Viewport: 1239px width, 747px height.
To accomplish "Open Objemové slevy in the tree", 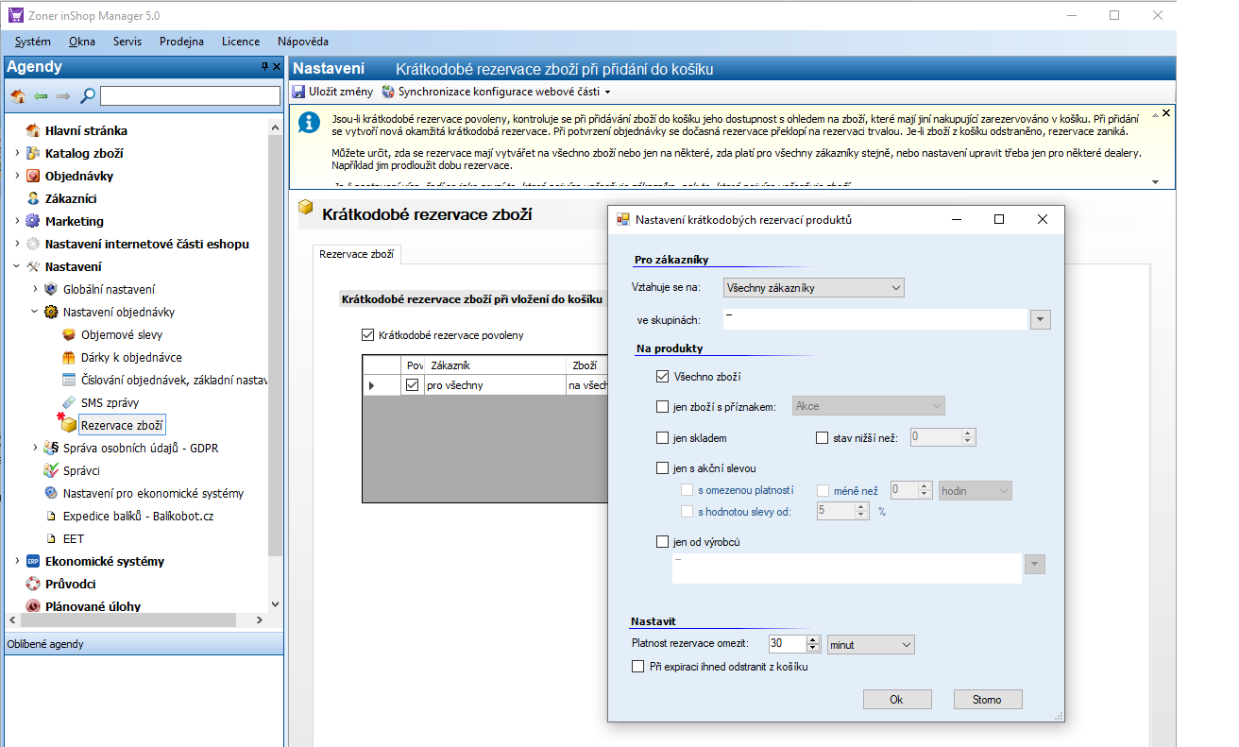I will [122, 334].
